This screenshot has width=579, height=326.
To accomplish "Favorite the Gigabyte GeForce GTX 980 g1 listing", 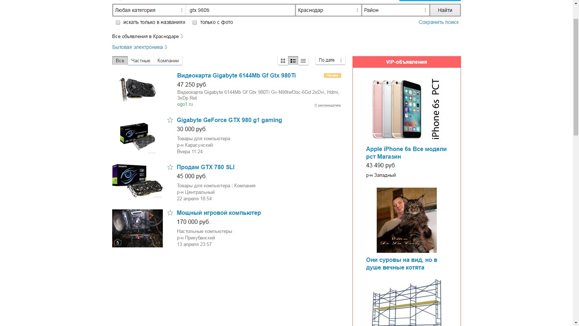I will click(x=170, y=120).
